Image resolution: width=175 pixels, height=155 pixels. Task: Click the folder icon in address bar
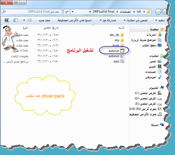pos(148,12)
